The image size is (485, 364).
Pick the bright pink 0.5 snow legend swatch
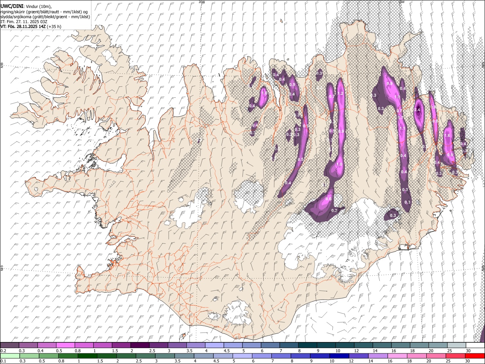[x=65, y=345]
